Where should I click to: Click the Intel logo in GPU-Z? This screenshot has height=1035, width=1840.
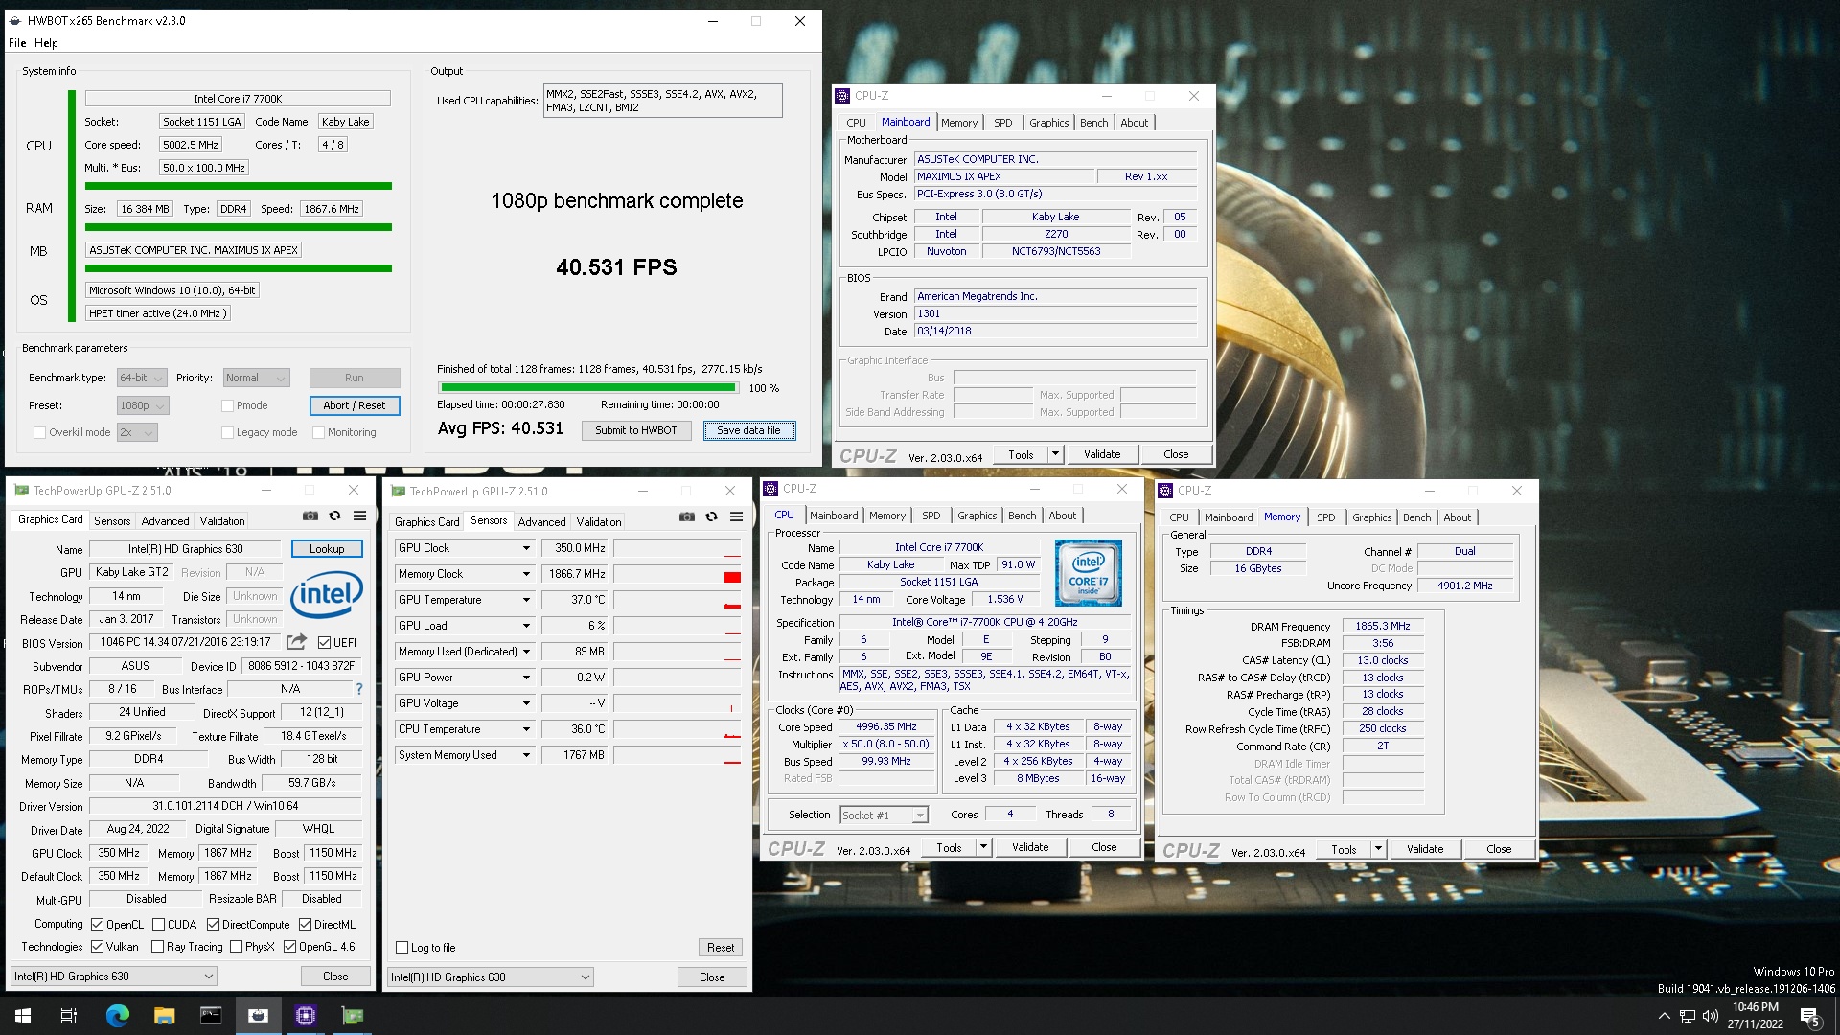coord(326,594)
